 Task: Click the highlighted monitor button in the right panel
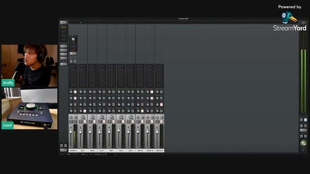pyautogui.click(x=306, y=120)
